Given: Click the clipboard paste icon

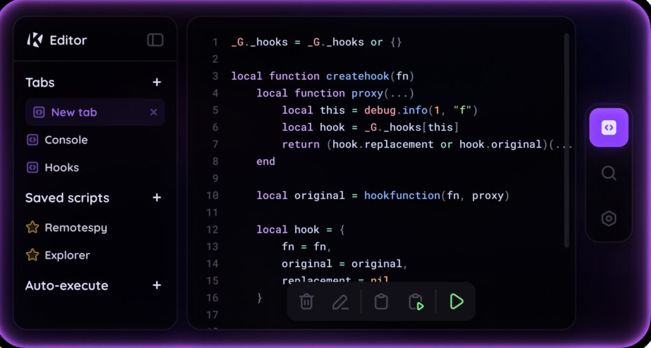Looking at the screenshot, I should [x=381, y=301].
